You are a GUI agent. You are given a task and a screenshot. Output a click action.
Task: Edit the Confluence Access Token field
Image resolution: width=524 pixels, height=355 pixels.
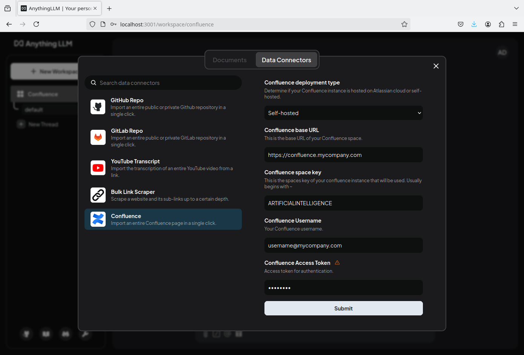click(344, 287)
